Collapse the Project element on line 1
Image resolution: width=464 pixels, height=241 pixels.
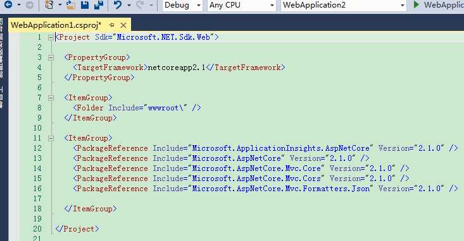click(x=51, y=37)
